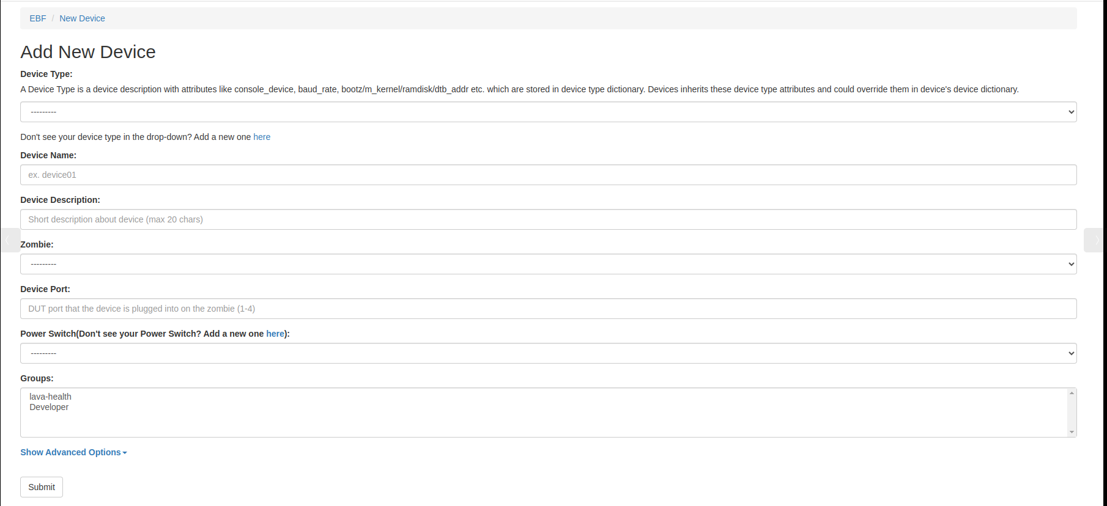Click the Submit button

(42, 487)
